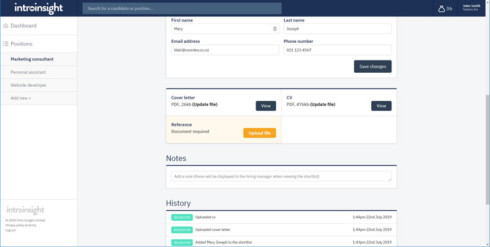Click 'Uploaded cover letter' history text
490x247 pixels.
[213, 229]
